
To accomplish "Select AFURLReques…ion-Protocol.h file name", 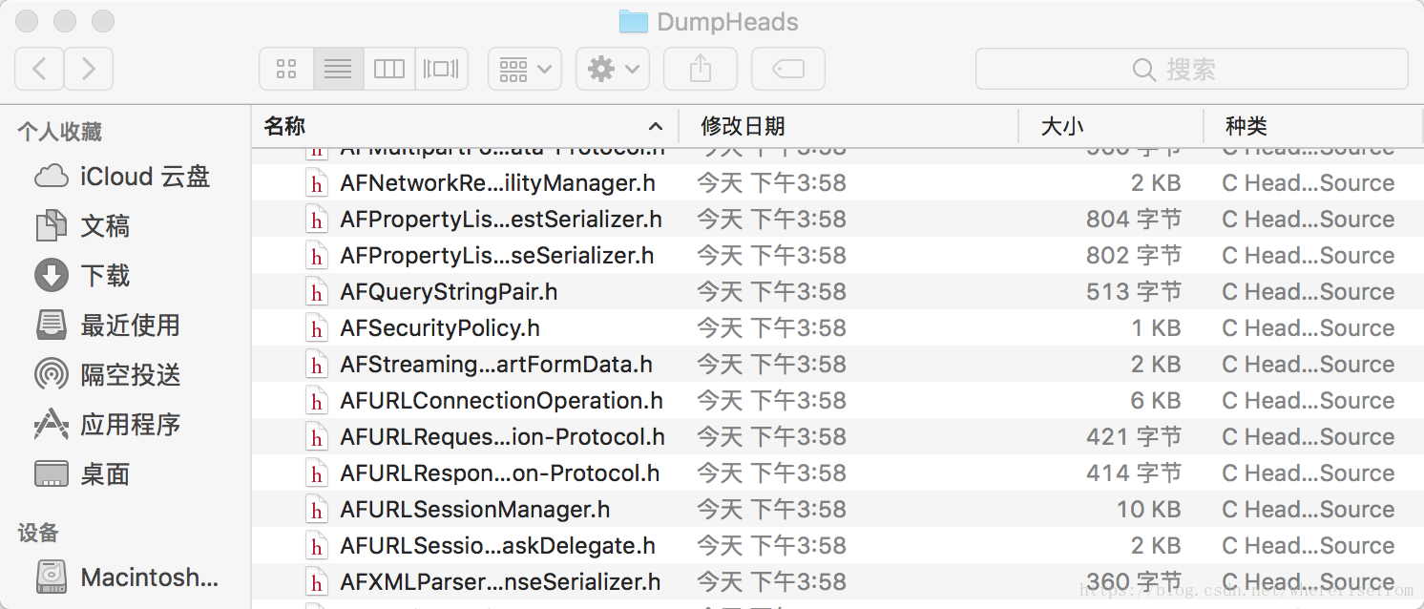I will pos(502,437).
